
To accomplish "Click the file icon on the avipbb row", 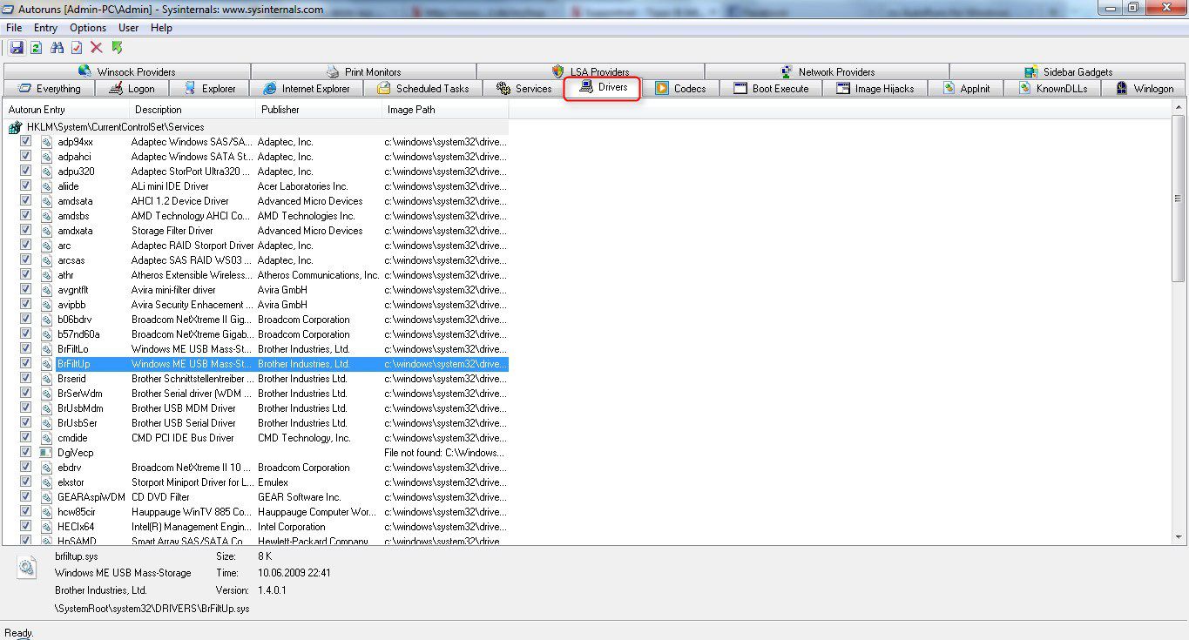I will [x=47, y=305].
